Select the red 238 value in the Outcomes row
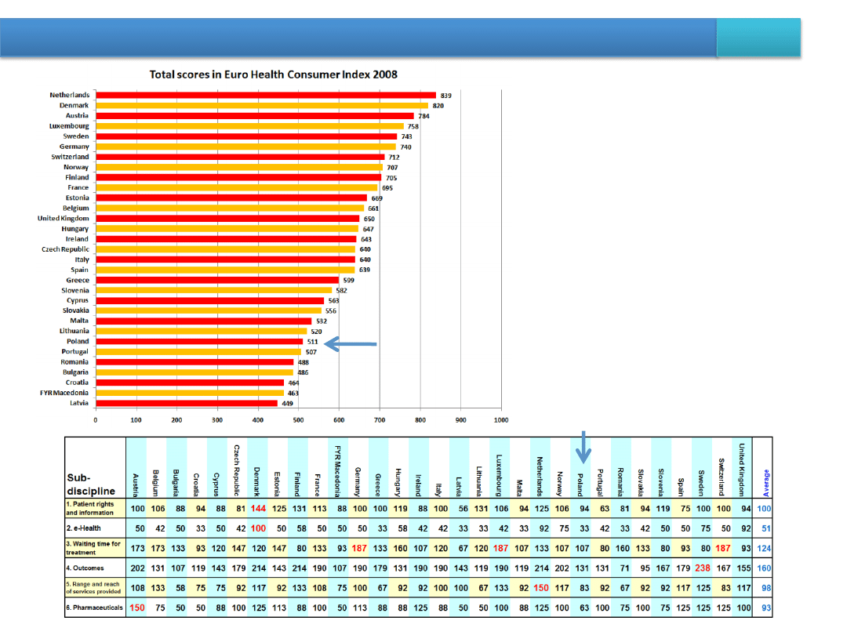This screenshot has height=635, width=847. point(703,568)
